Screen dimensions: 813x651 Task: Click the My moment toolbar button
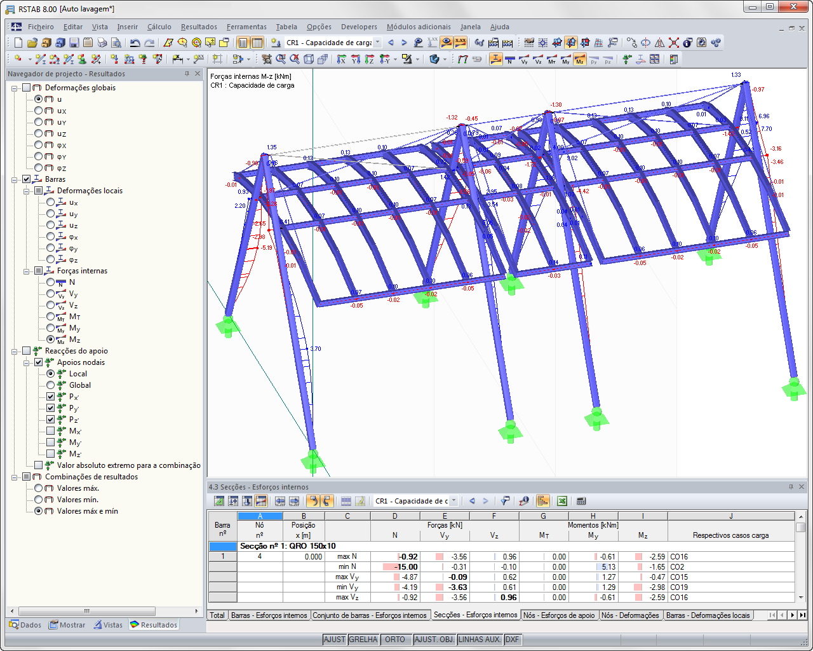click(x=566, y=60)
